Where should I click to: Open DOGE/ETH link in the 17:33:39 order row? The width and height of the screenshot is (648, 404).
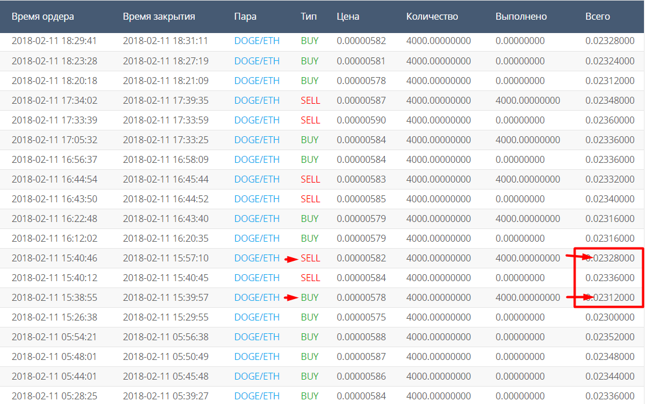[x=257, y=120]
